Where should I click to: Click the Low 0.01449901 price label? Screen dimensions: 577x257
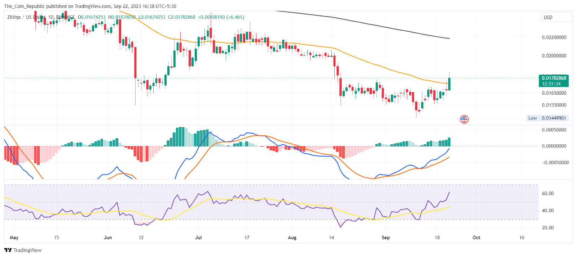(x=547, y=118)
